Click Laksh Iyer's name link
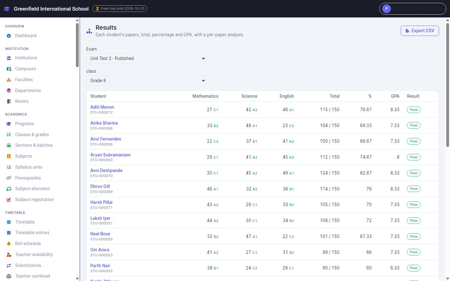 click(x=100, y=218)
